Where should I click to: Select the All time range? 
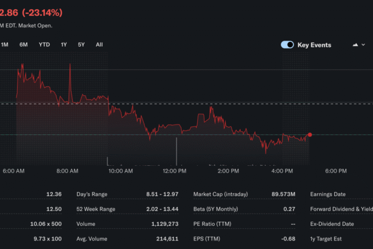click(x=99, y=44)
